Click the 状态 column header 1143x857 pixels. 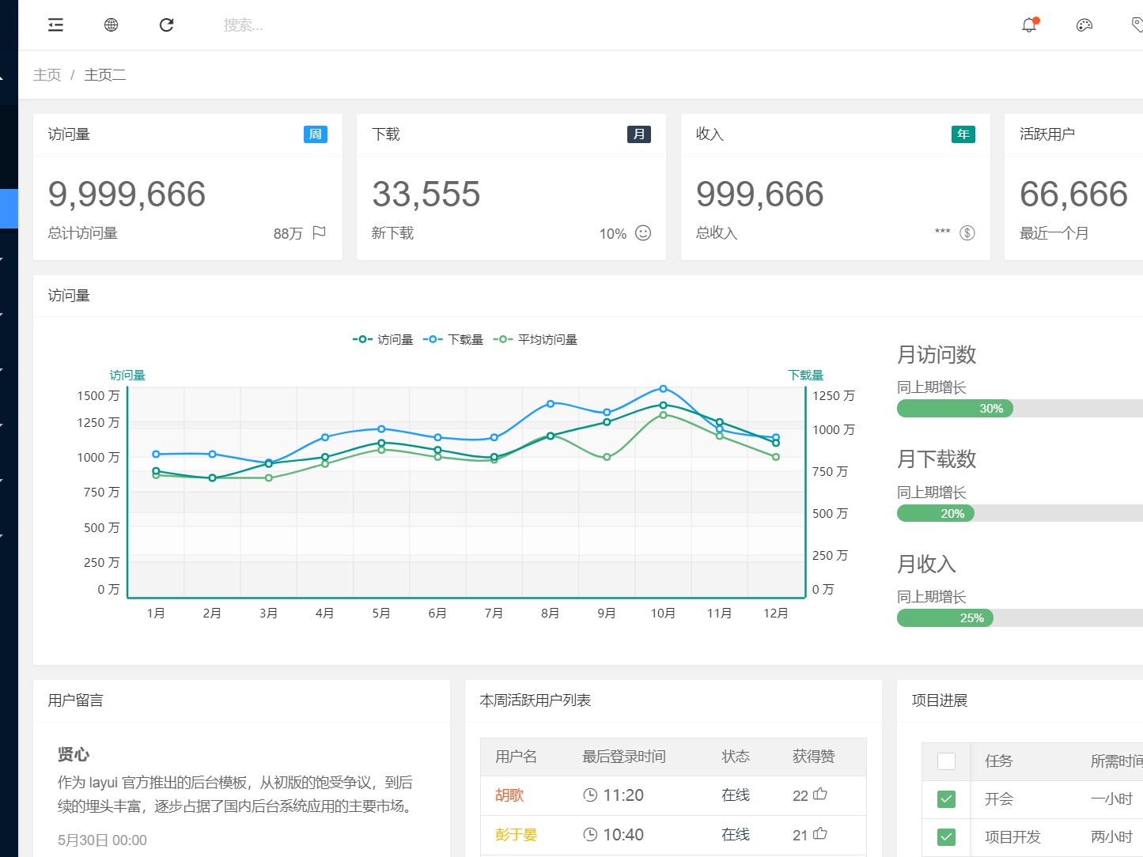tap(736, 757)
